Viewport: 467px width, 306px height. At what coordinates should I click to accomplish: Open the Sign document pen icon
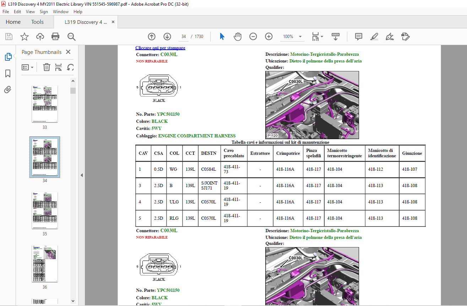pyautogui.click(x=390, y=37)
